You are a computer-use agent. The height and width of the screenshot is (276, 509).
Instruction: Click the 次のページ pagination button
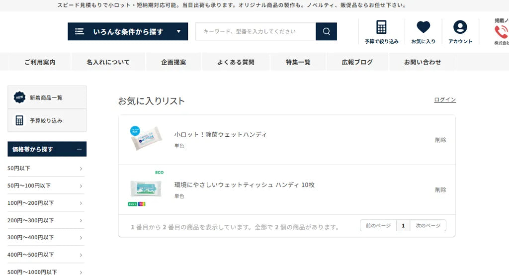coord(428,225)
